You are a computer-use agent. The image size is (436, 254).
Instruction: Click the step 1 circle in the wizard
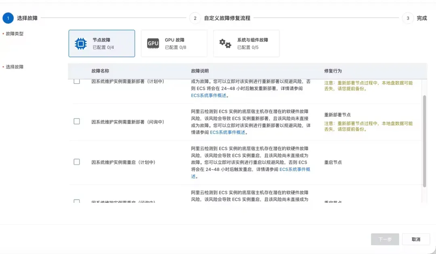[x=8, y=18]
